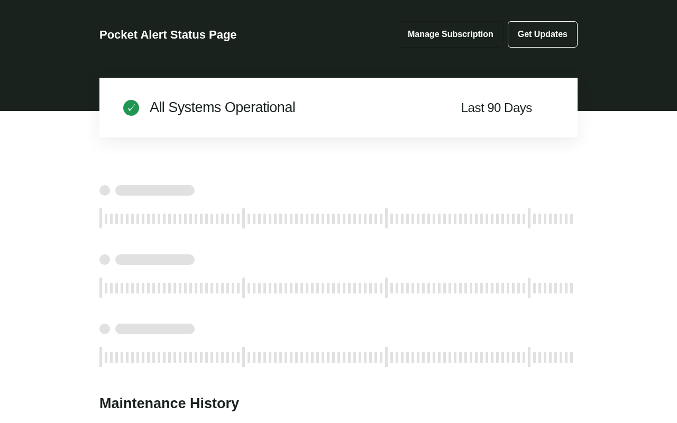Image resolution: width=677 pixels, height=423 pixels.
Task: Click the last tall marker in bottom uptime bar
Action: [529, 357]
